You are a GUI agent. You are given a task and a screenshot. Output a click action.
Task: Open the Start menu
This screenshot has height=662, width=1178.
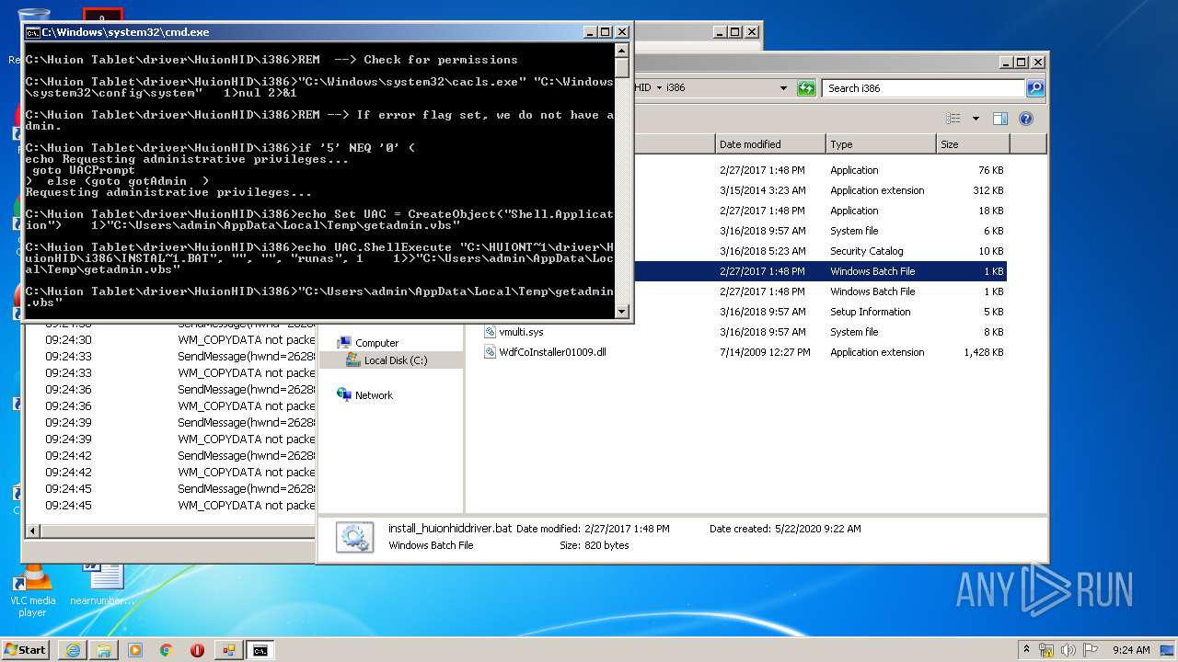pos(25,649)
